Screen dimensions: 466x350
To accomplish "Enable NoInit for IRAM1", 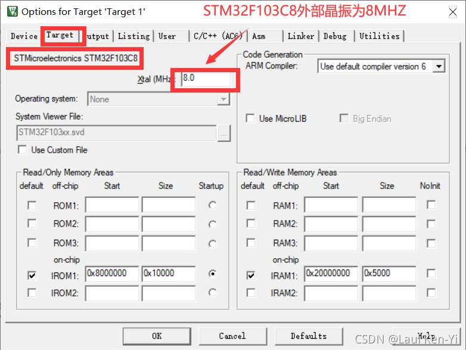I will click(x=431, y=273).
